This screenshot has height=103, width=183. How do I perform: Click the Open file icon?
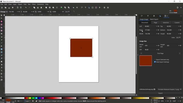5,8
